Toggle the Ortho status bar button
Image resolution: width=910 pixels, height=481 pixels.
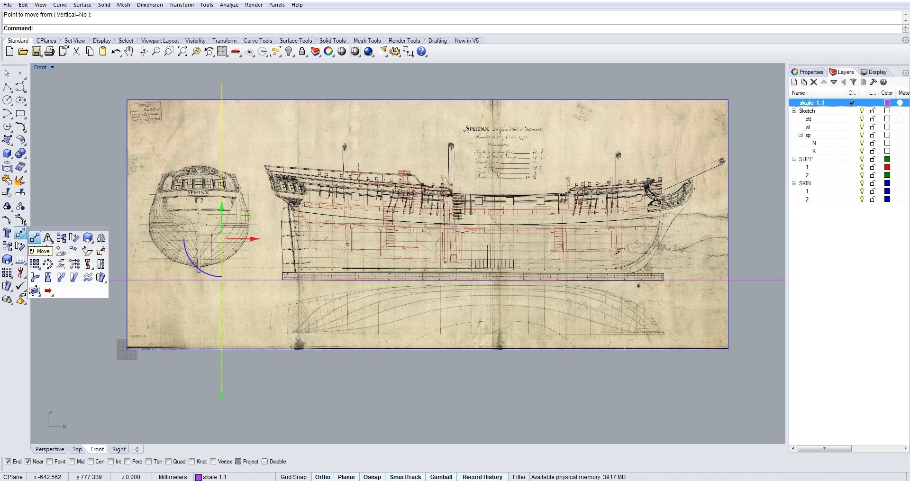[x=322, y=477]
